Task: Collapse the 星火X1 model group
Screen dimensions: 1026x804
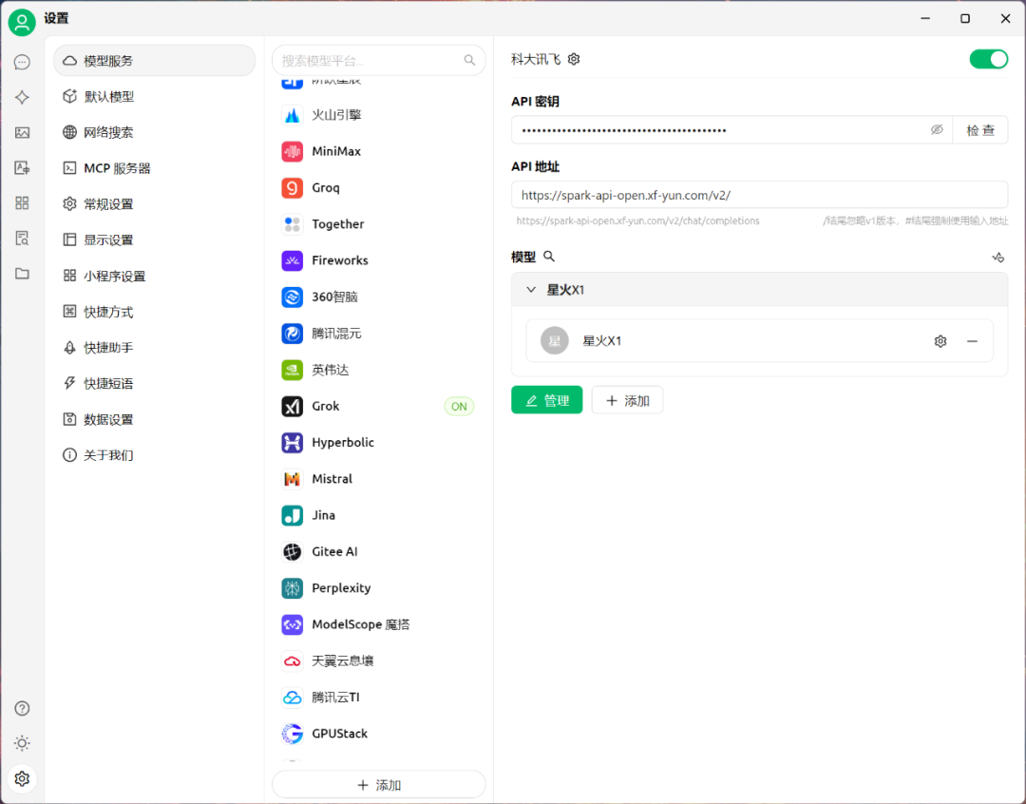Action: (x=531, y=290)
